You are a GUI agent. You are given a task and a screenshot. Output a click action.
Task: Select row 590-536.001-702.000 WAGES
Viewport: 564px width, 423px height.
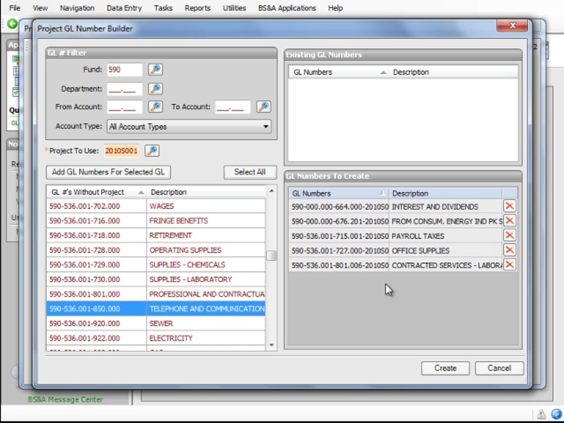156,206
